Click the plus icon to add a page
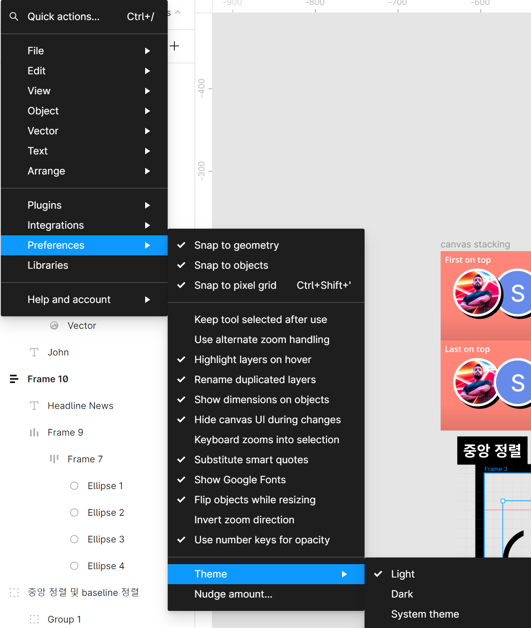 click(x=175, y=46)
